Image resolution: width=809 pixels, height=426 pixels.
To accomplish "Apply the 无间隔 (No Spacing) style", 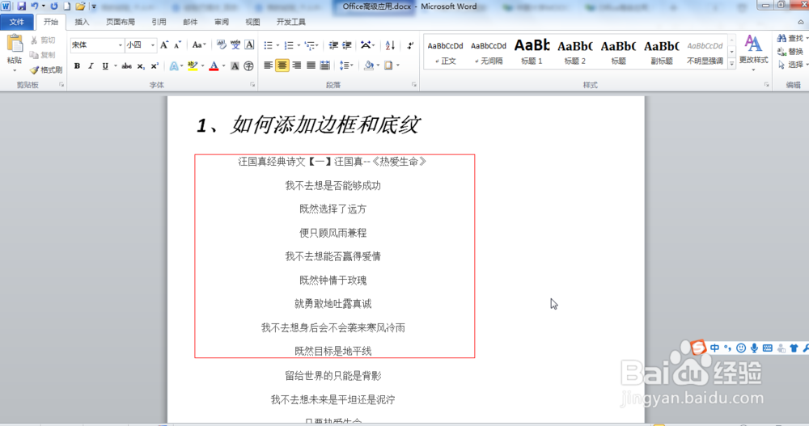I will click(x=489, y=52).
